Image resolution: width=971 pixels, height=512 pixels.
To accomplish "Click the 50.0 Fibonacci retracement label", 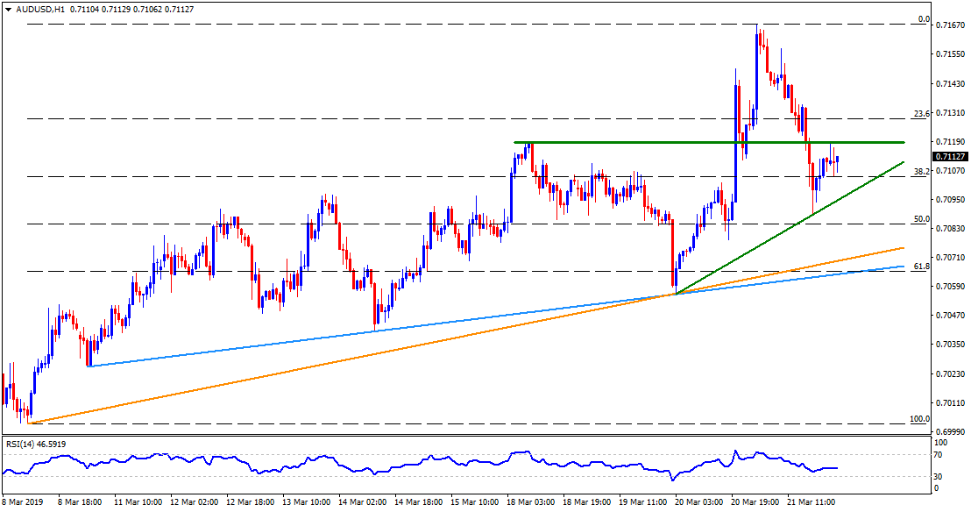I will point(920,219).
